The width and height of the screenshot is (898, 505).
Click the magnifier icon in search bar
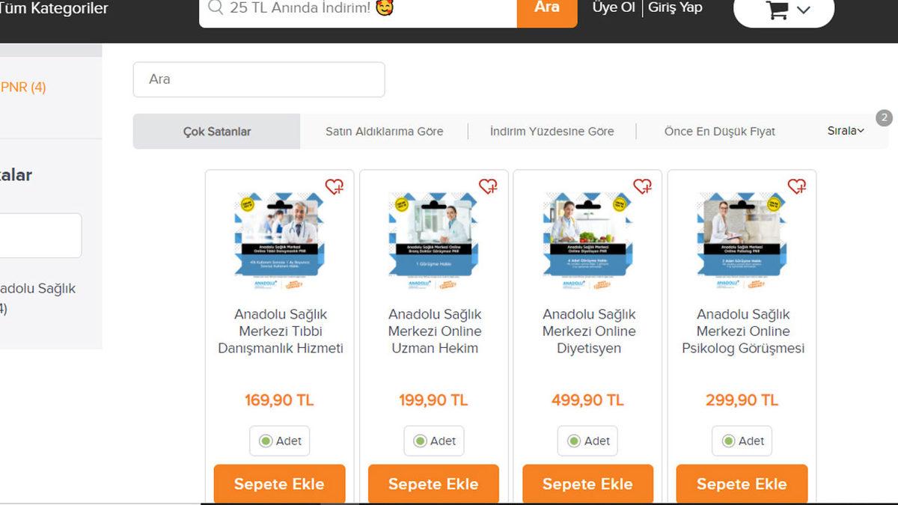pyautogui.click(x=216, y=8)
